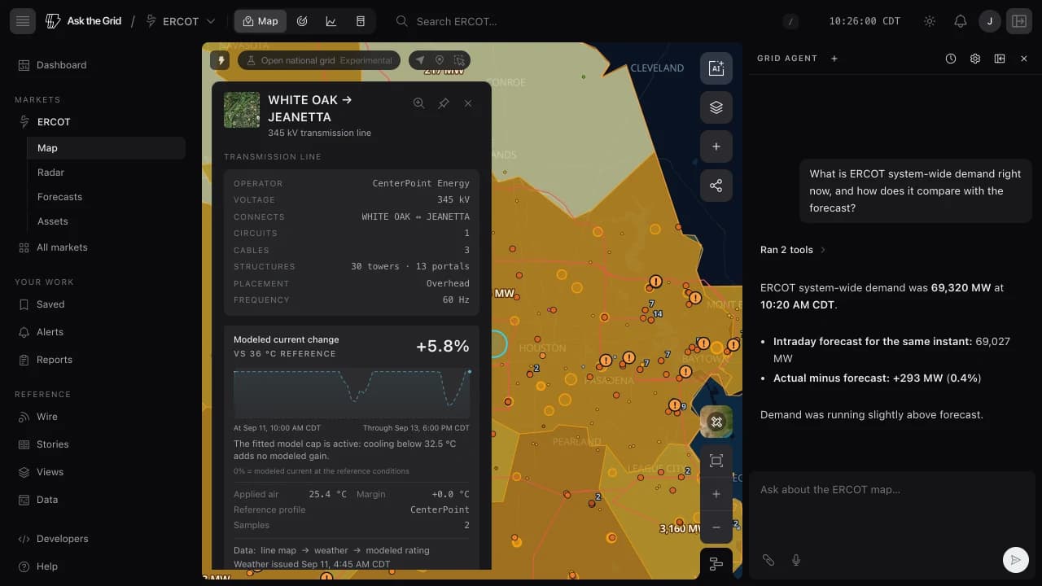The image size is (1042, 586).
Task: Click the fit-to-screen frame button on map
Action: [716, 461]
